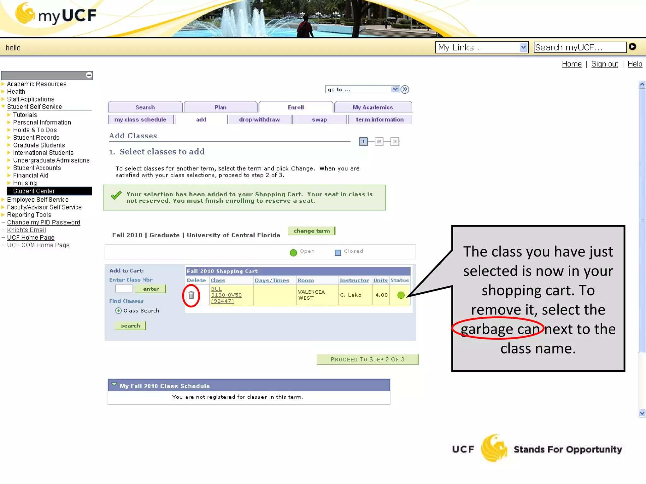Switch to the My Academics tab
Viewport: 646px width, 484px height.
click(x=373, y=107)
